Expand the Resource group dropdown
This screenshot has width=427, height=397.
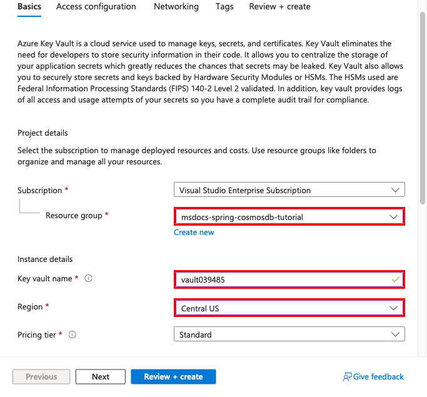point(289,217)
